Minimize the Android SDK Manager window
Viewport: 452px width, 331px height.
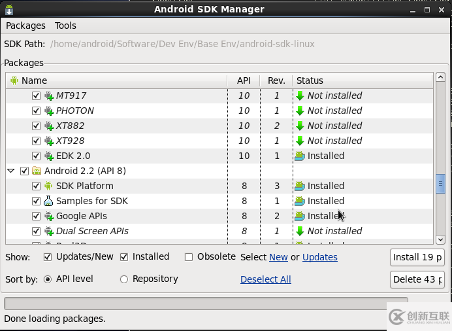[413, 10]
